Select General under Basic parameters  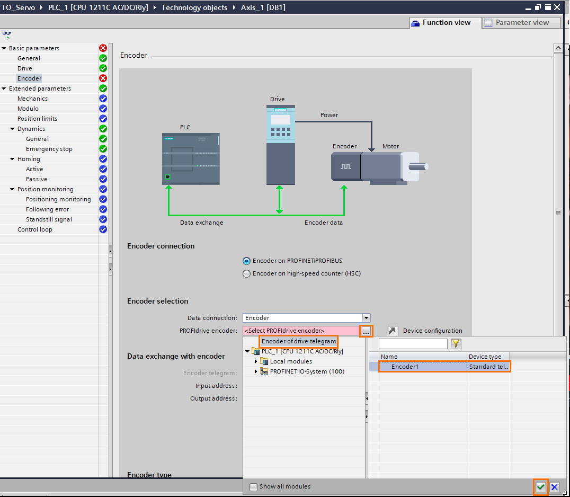pyautogui.click(x=29, y=58)
